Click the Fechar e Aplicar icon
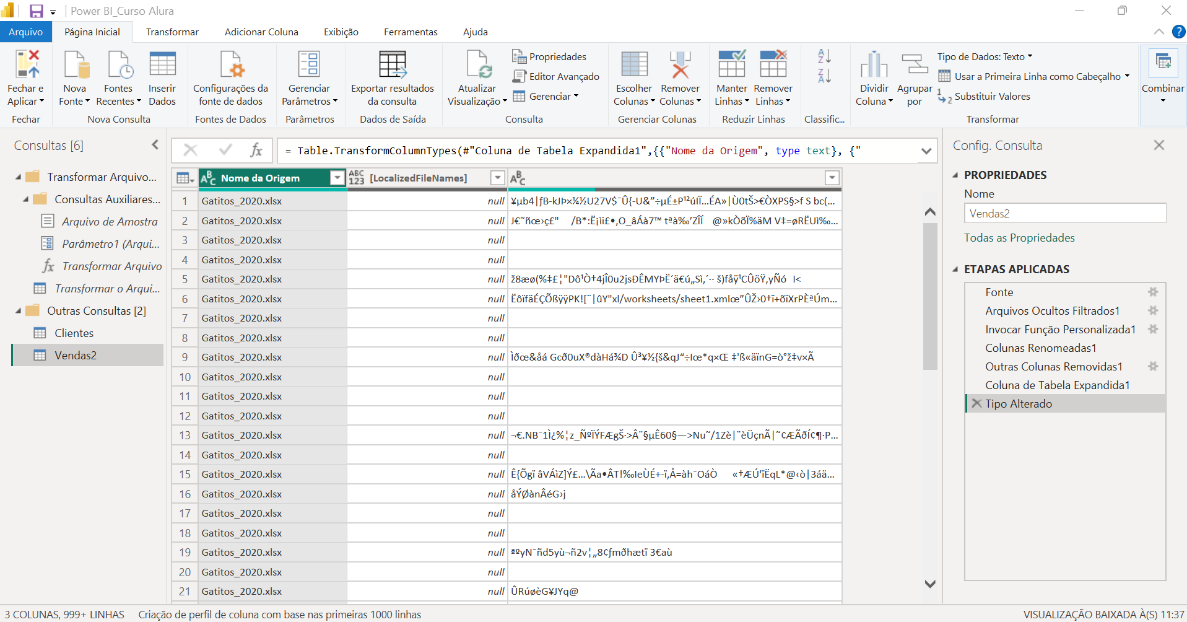The height and width of the screenshot is (622, 1187). pos(27,64)
